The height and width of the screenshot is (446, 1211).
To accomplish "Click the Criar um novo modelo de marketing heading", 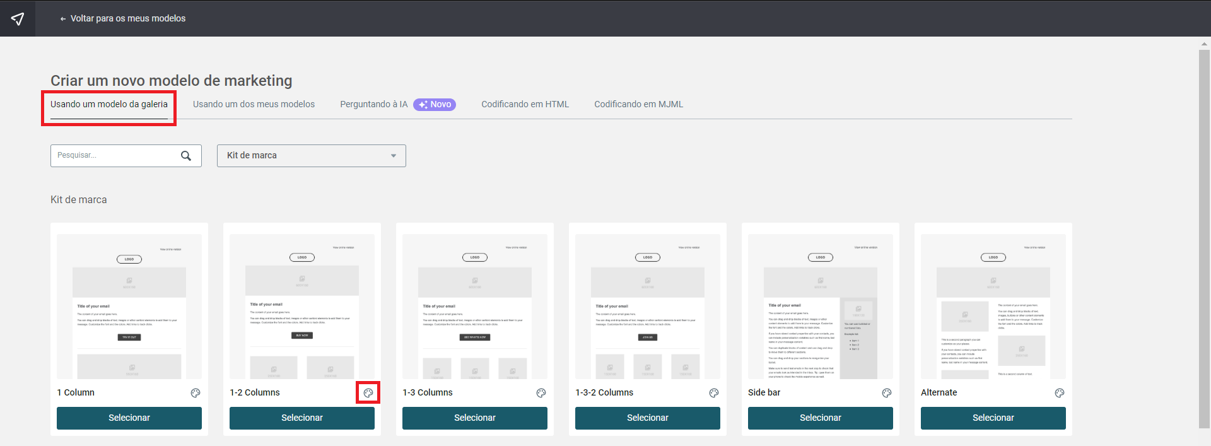I will pos(172,81).
